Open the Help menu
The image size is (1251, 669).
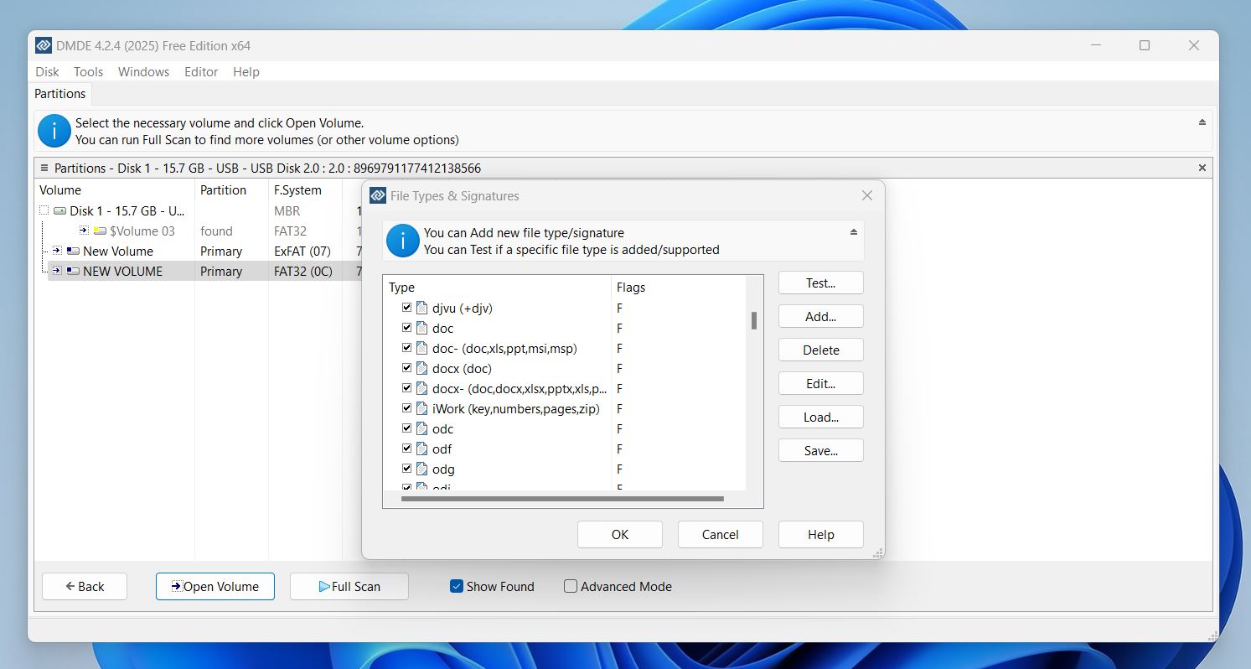coord(246,72)
